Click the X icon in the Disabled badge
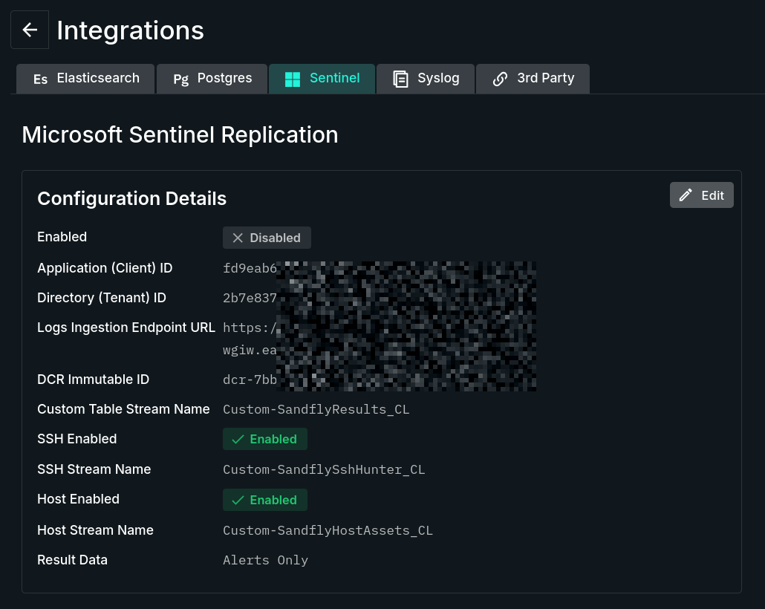The width and height of the screenshot is (765, 609). [238, 238]
